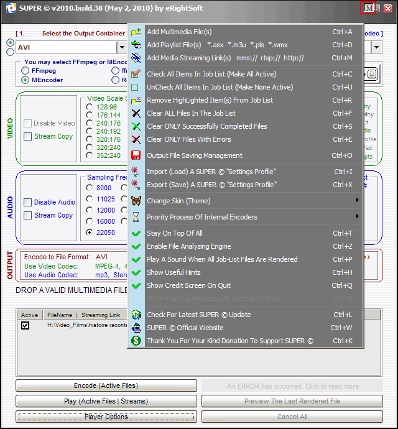This screenshot has height=429, width=398.
Task: Open the AVI output container dropdown arrow
Action: point(122,47)
